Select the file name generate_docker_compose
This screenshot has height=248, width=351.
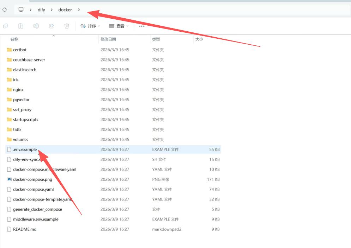tap(38, 209)
